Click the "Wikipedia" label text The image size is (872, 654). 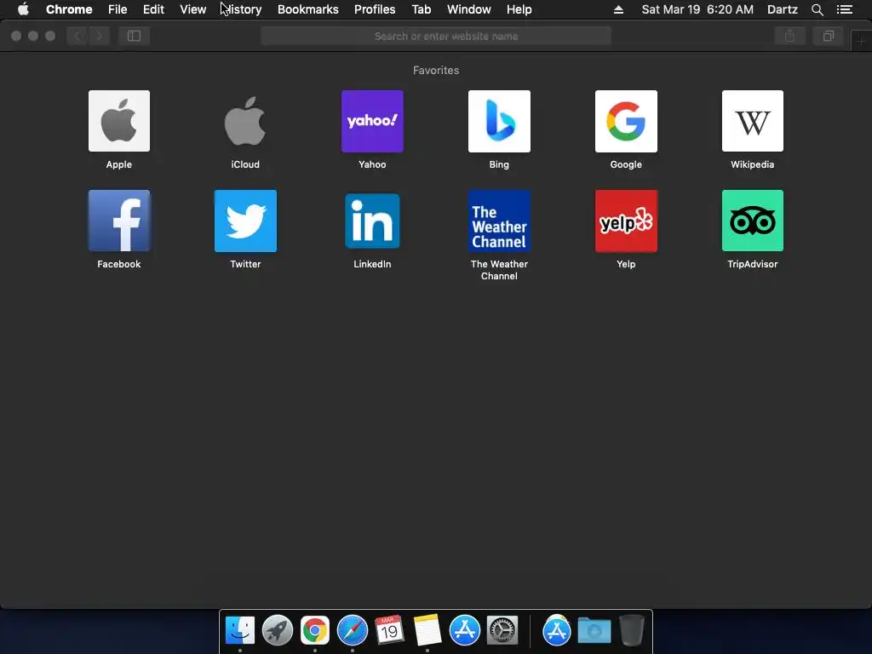(x=753, y=164)
